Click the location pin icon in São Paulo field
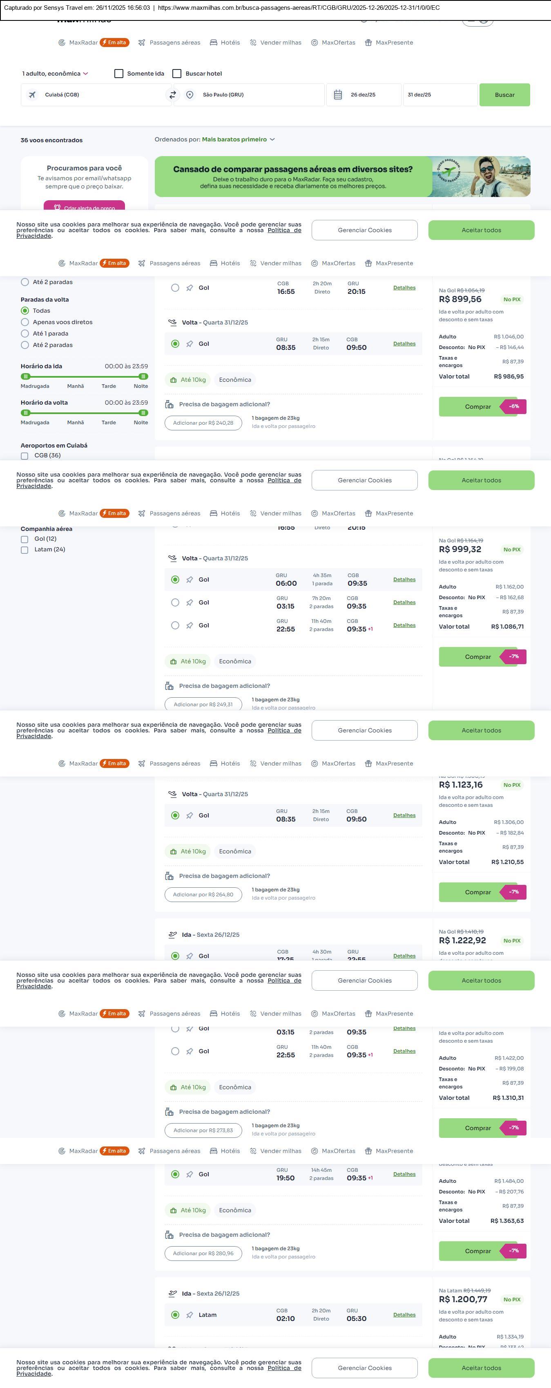Viewport: 551px width, 1388px height. coord(190,95)
